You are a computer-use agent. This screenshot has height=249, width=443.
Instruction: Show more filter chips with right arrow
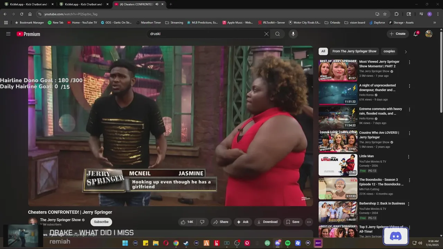click(x=406, y=52)
